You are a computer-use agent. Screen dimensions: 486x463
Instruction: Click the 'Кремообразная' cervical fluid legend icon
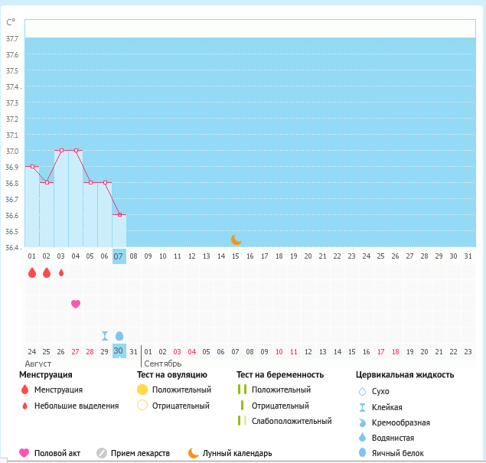[x=362, y=422]
